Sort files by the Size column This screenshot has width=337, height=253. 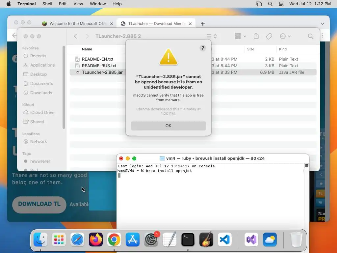tap(250, 49)
